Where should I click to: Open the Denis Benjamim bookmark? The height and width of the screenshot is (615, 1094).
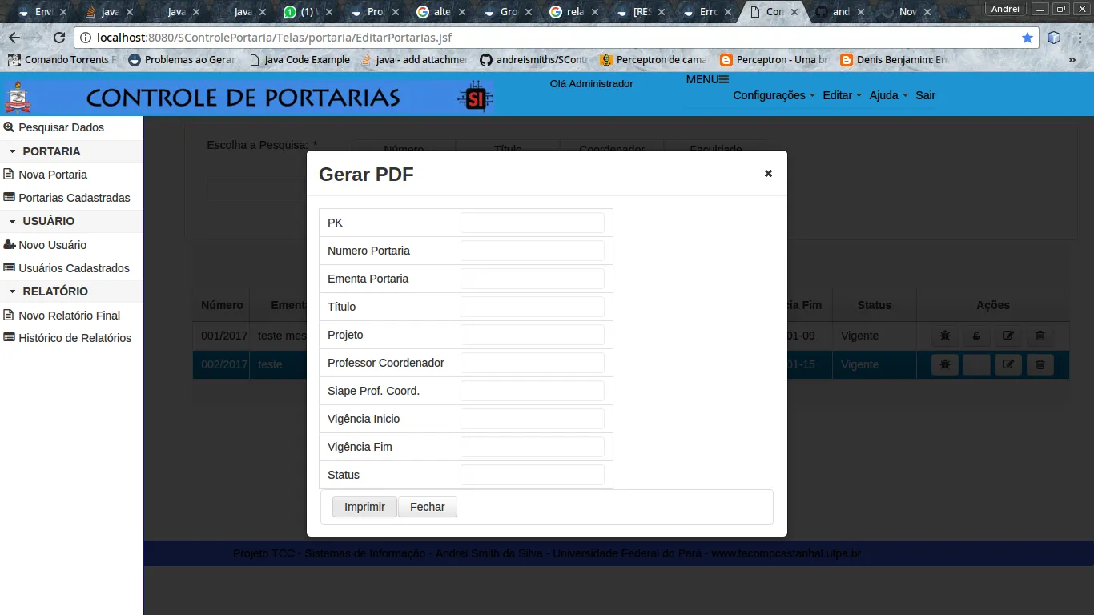pyautogui.click(x=895, y=60)
